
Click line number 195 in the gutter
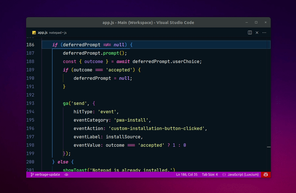(x=30, y=120)
